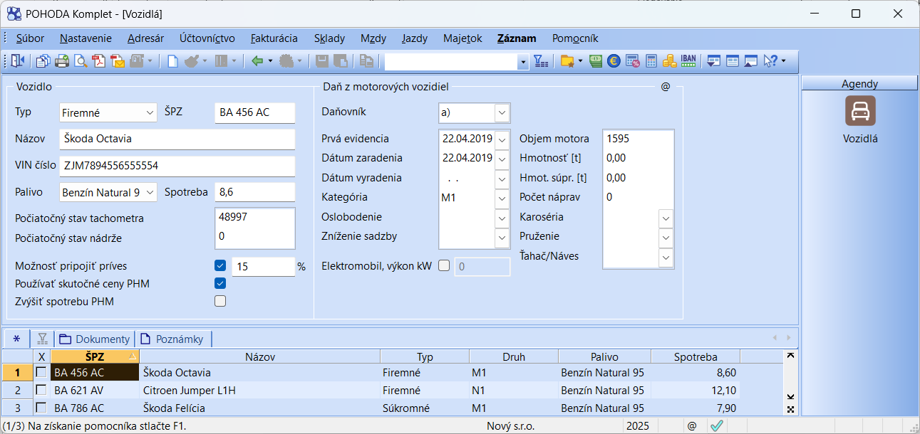Uncheck Možnosť pripojiť príves checkbox
This screenshot has height=434, width=920.
(x=220, y=266)
